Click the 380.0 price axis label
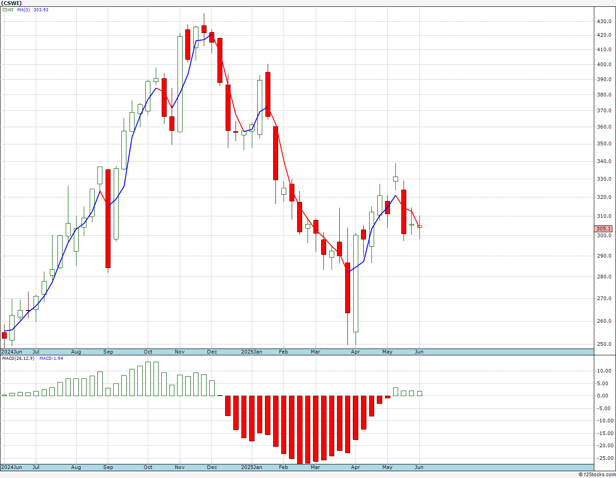616x478 pixels. pyautogui.click(x=604, y=95)
